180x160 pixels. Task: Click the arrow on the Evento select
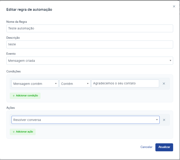pyautogui.click(x=170, y=61)
